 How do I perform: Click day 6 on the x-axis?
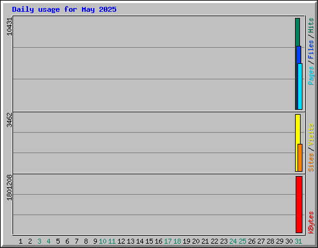pos(67,241)
